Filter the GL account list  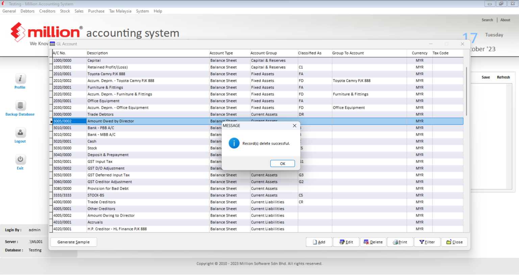click(x=427, y=242)
